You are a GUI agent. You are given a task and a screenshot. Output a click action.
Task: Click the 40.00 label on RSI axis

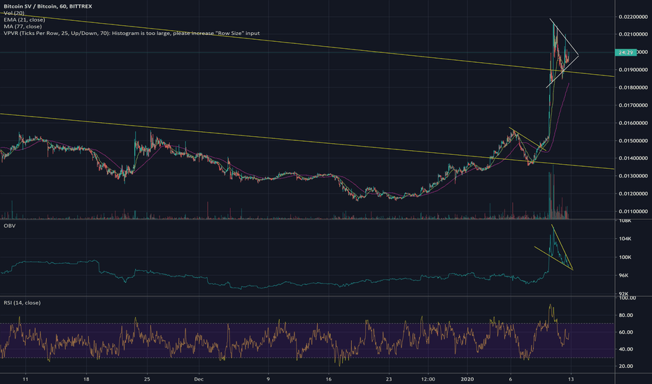(x=626, y=349)
